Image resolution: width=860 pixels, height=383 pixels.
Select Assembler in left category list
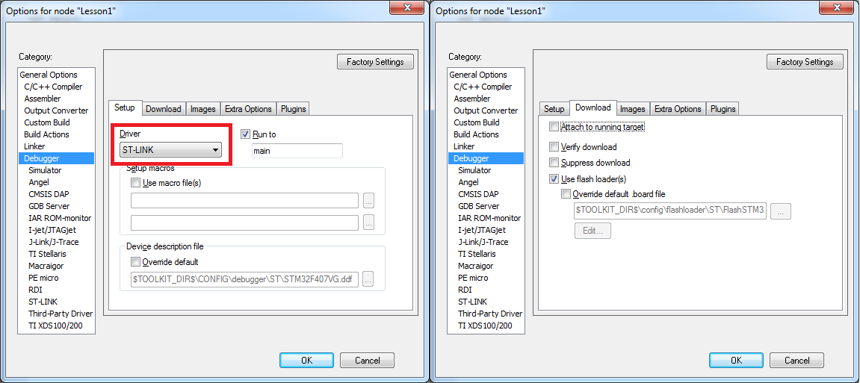pyautogui.click(x=43, y=99)
